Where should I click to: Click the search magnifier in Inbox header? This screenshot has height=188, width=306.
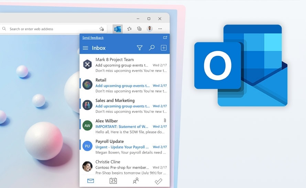(152, 48)
